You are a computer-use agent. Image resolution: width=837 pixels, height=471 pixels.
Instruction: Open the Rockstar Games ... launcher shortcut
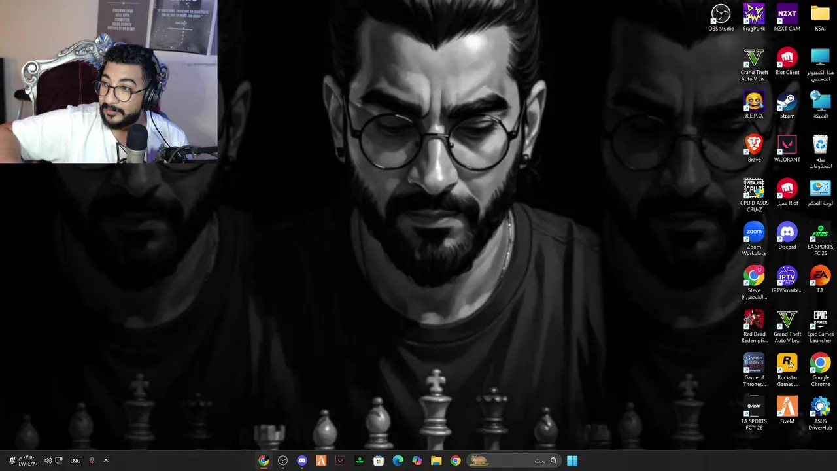(x=787, y=370)
